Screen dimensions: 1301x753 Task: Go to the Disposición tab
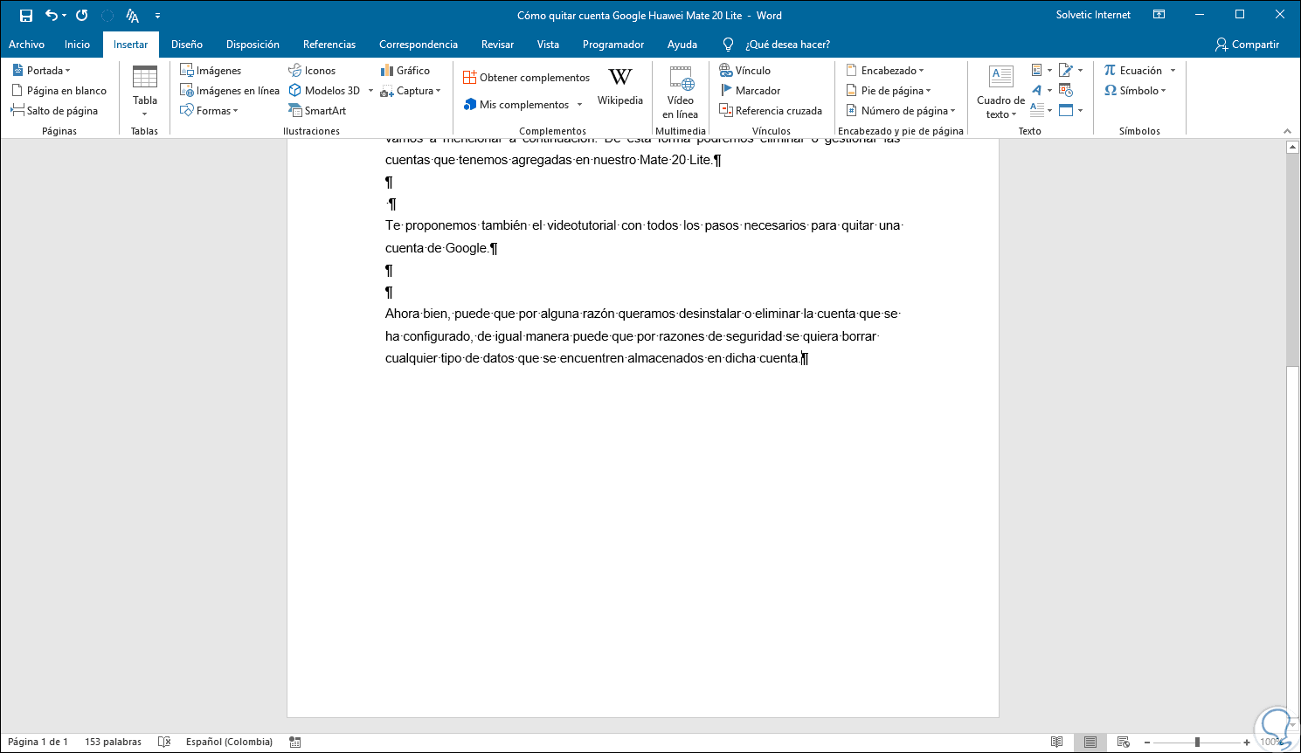253,45
